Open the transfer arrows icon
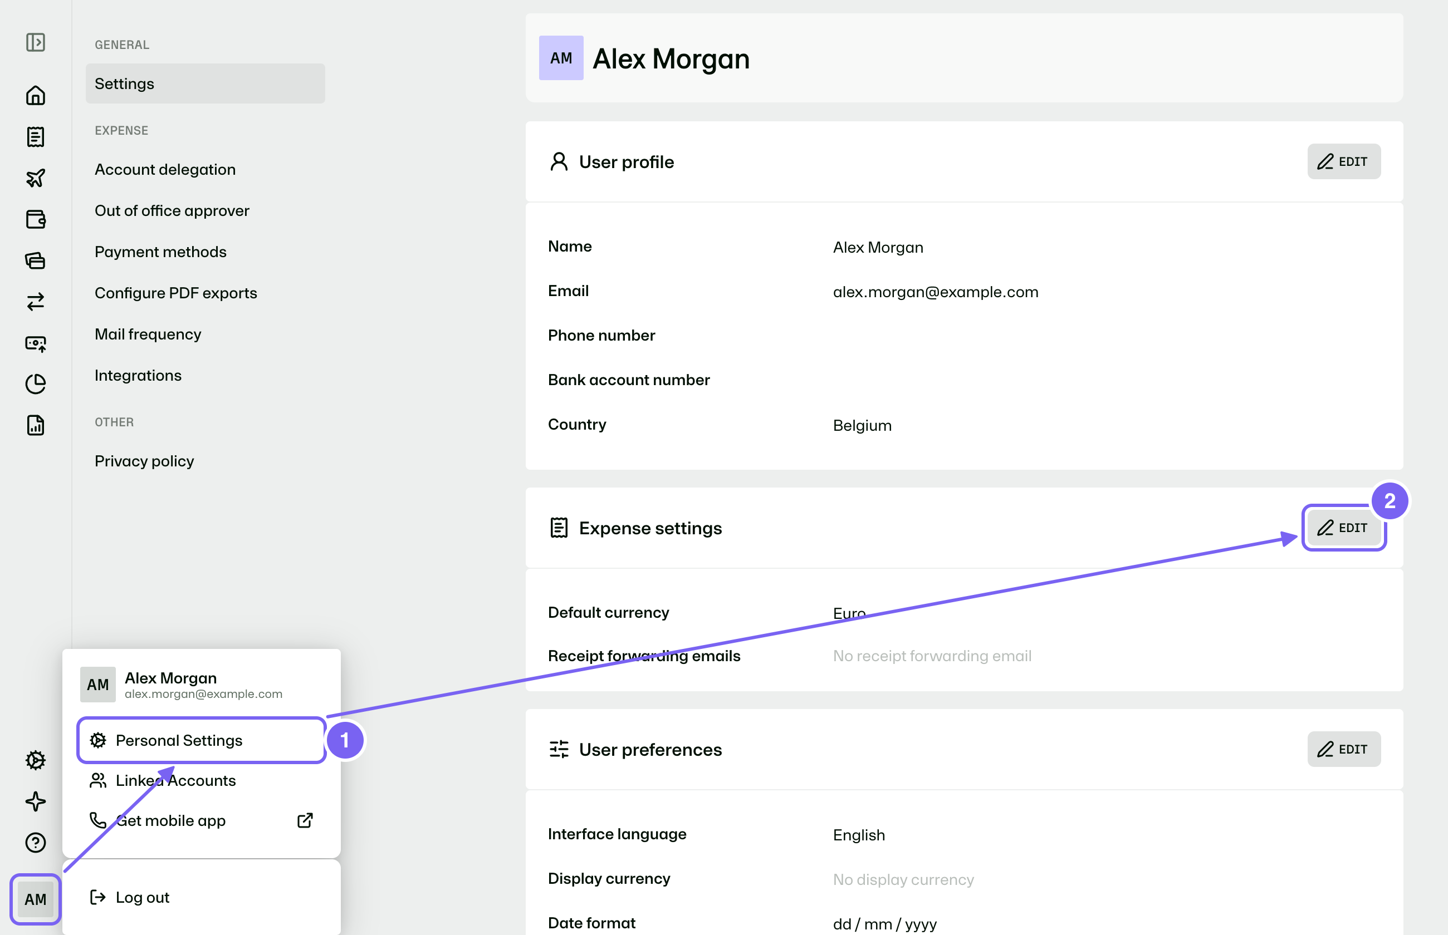 35,302
